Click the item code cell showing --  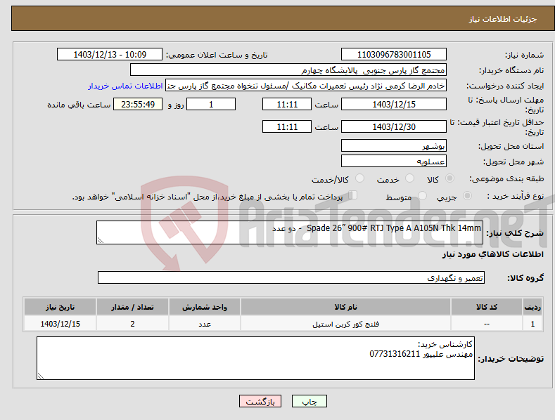(x=486, y=324)
